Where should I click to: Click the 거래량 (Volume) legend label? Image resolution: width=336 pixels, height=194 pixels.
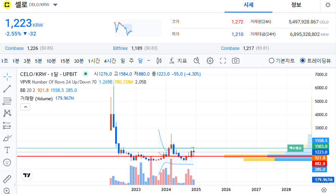(x=36, y=98)
